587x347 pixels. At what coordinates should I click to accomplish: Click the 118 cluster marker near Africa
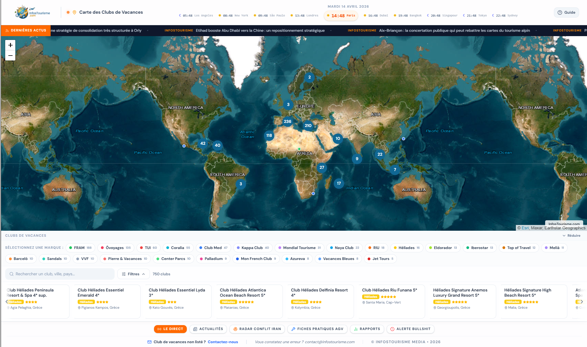(269, 135)
